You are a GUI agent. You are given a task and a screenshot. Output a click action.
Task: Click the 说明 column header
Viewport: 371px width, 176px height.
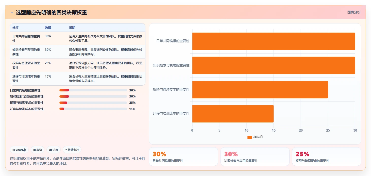(x=72, y=28)
